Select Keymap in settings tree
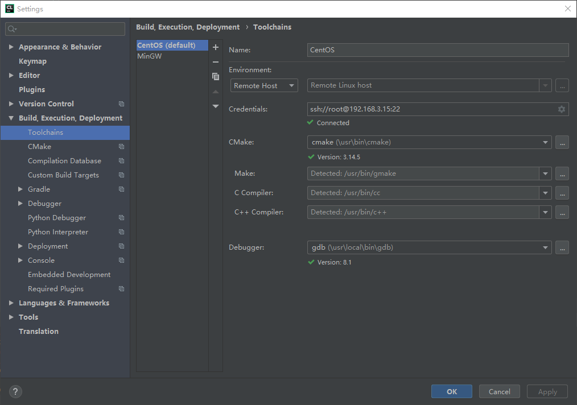This screenshot has height=405, width=577. tap(33, 61)
